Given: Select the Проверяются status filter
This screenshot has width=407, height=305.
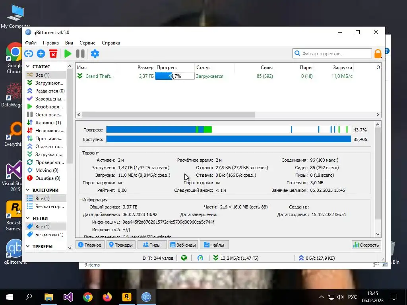Looking at the screenshot, I should click(46, 162).
